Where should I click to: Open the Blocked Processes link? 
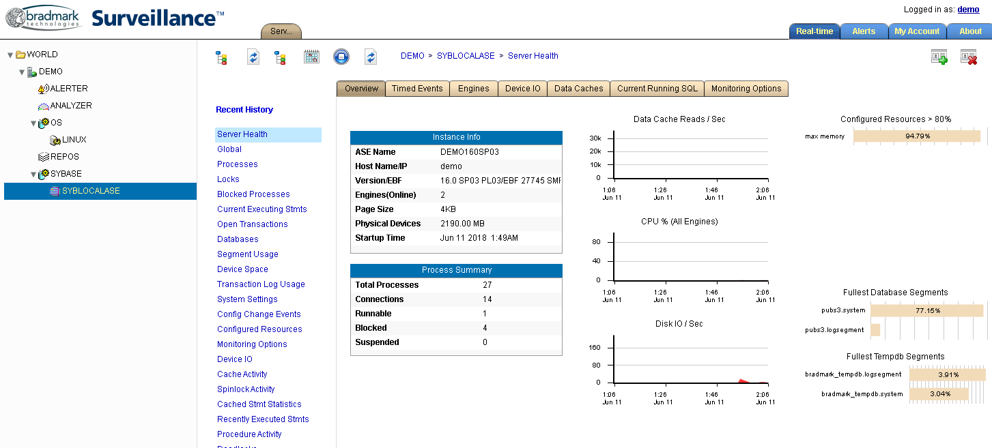[253, 194]
